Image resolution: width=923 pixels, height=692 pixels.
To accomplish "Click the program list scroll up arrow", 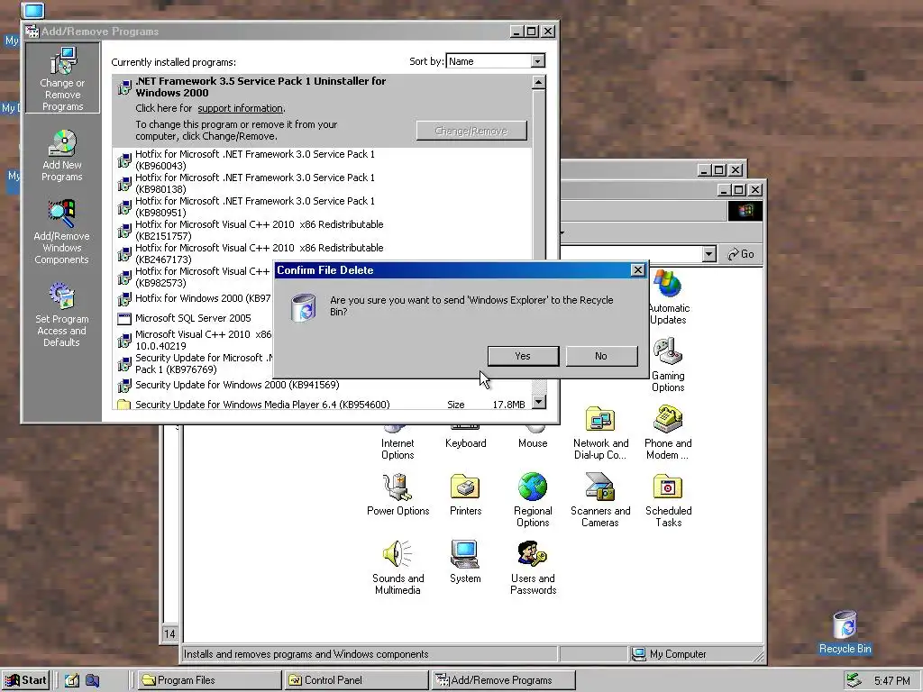I will point(539,82).
